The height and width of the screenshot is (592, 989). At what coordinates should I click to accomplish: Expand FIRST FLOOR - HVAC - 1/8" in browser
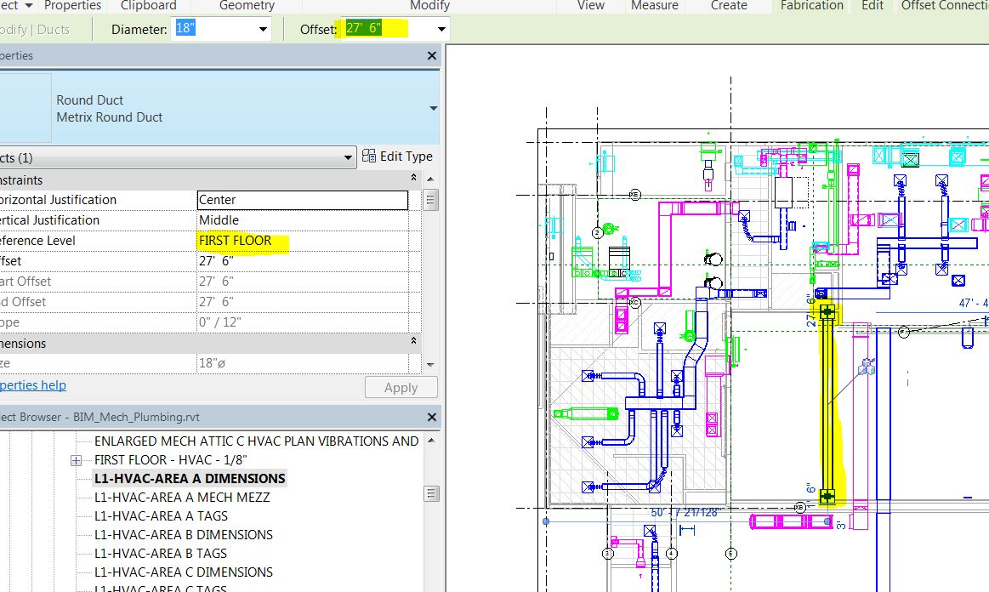(76, 459)
